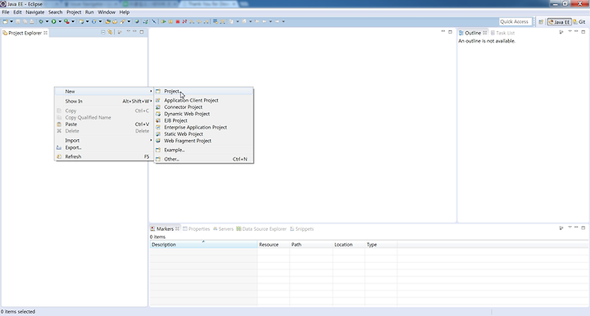Open the Project menu in menu bar
Image resolution: width=590 pixels, height=316 pixels.
[x=74, y=12]
